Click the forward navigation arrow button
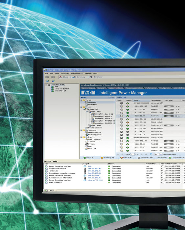The height and width of the screenshot is (230, 185). [x=53, y=77]
